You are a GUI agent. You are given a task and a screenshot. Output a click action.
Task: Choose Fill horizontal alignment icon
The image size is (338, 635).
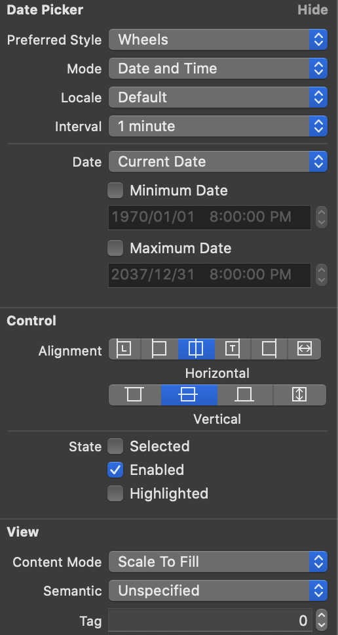point(305,349)
